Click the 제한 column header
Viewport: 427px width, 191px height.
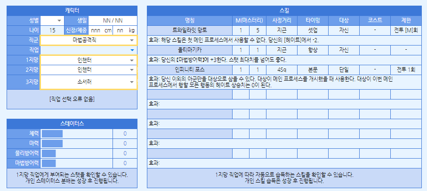(x=406, y=21)
